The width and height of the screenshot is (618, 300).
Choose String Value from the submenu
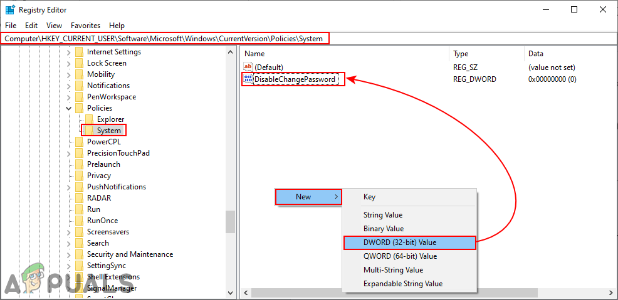coord(409,215)
